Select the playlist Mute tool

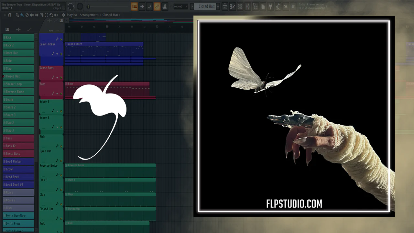(x=32, y=15)
